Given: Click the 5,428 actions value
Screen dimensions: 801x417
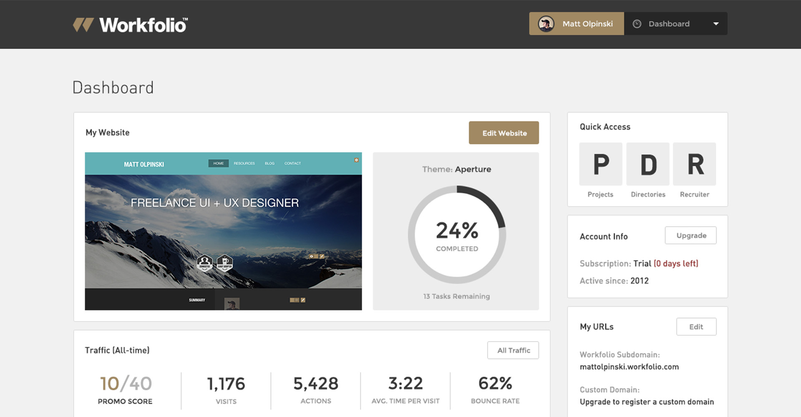Looking at the screenshot, I should pyautogui.click(x=316, y=383).
